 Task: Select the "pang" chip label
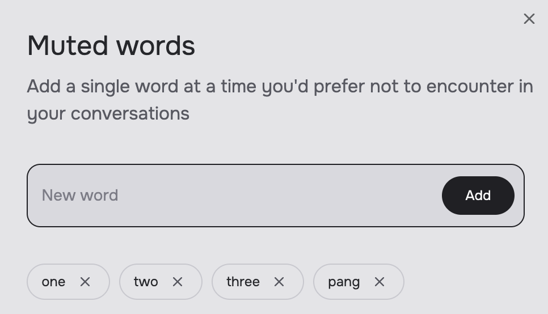tap(344, 282)
